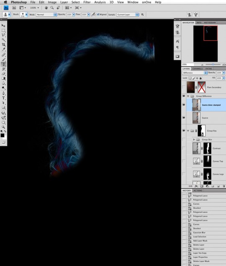Show the Curves Top layer
226x266 pixels.
[x=184, y=161]
